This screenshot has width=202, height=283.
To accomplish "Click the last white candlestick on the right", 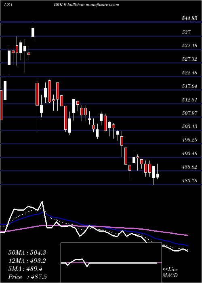I will pyautogui.click(x=158, y=175).
